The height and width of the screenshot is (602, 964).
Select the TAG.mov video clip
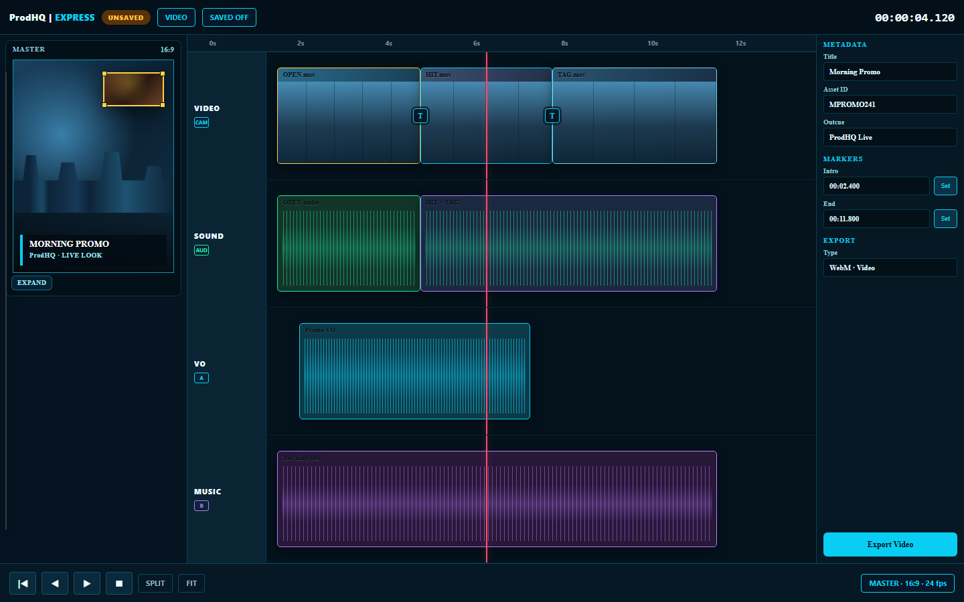[635, 116]
